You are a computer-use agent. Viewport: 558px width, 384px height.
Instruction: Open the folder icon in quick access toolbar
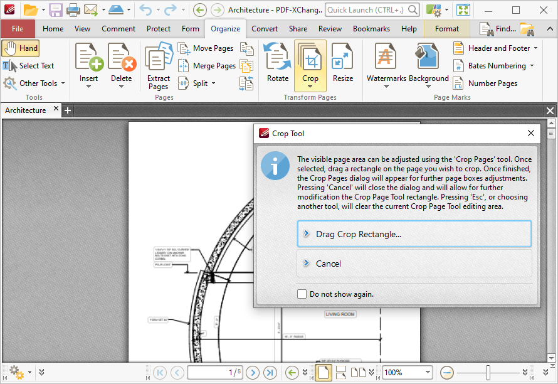[31, 10]
